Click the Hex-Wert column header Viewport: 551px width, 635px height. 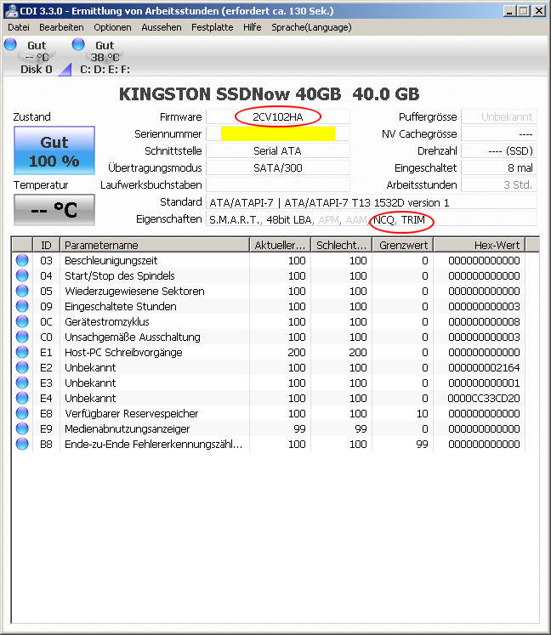[x=480, y=245]
